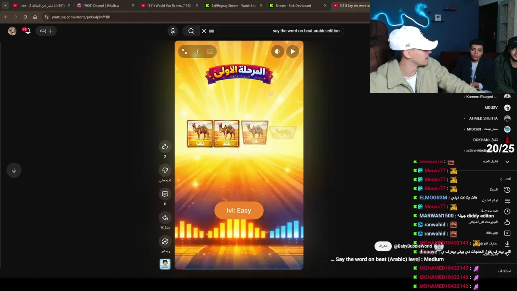The width and height of the screenshot is (517, 291).
Task: Go forward in browser history
Action: point(15,17)
